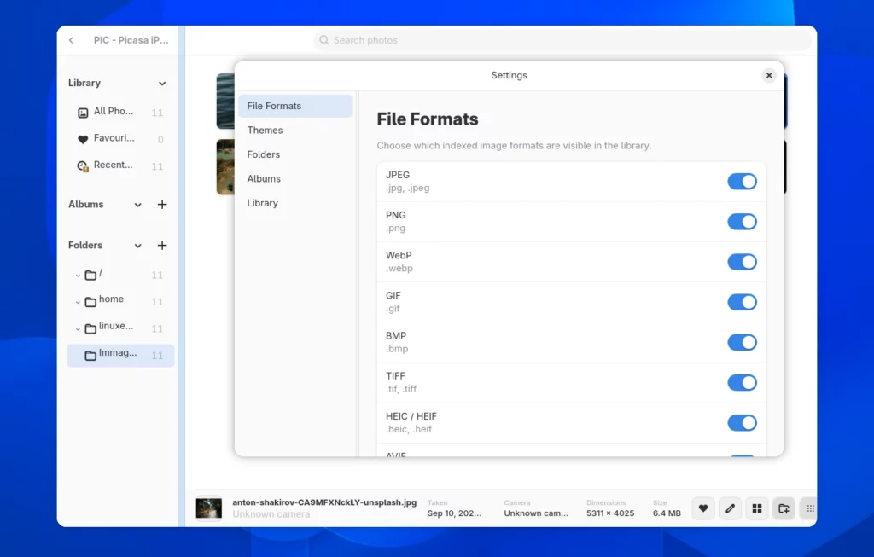Image resolution: width=874 pixels, height=557 pixels.
Task: Turn off the GIF format switch
Action: (x=742, y=302)
